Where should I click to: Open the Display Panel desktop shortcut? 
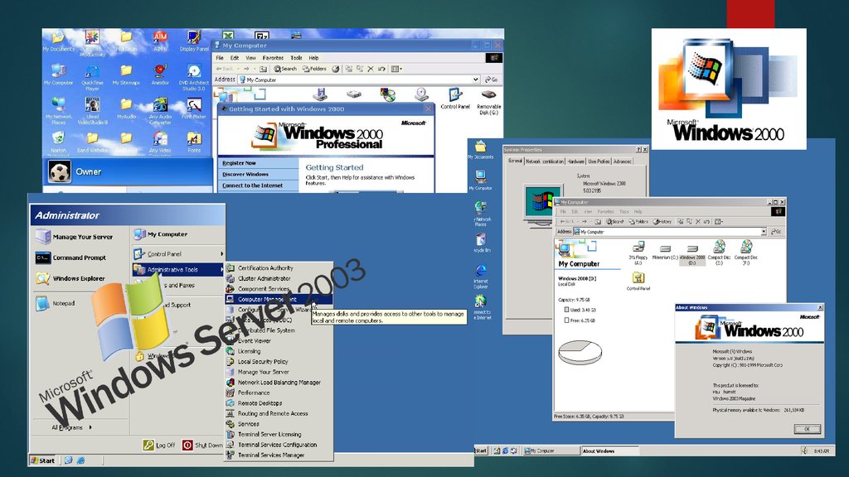pyautogui.click(x=194, y=41)
